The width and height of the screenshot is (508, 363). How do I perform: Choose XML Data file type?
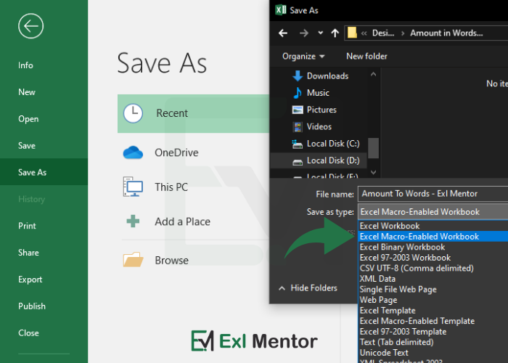[x=433, y=279]
